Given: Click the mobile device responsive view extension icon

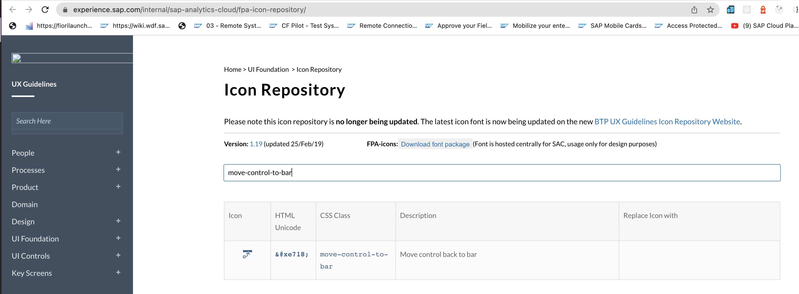Looking at the screenshot, I should [731, 10].
